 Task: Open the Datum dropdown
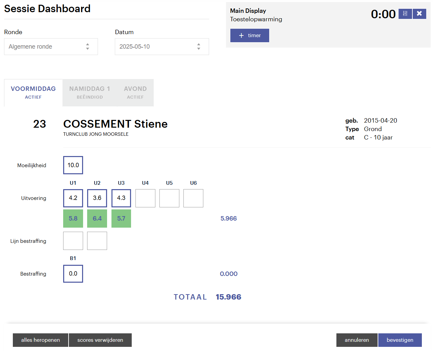[x=162, y=47]
